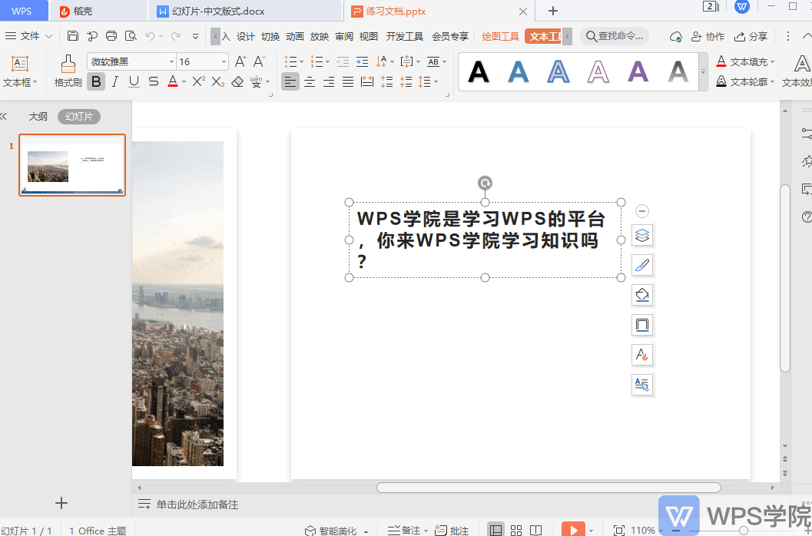
Task: Toggle Strikethrough formatting
Action: (154, 82)
